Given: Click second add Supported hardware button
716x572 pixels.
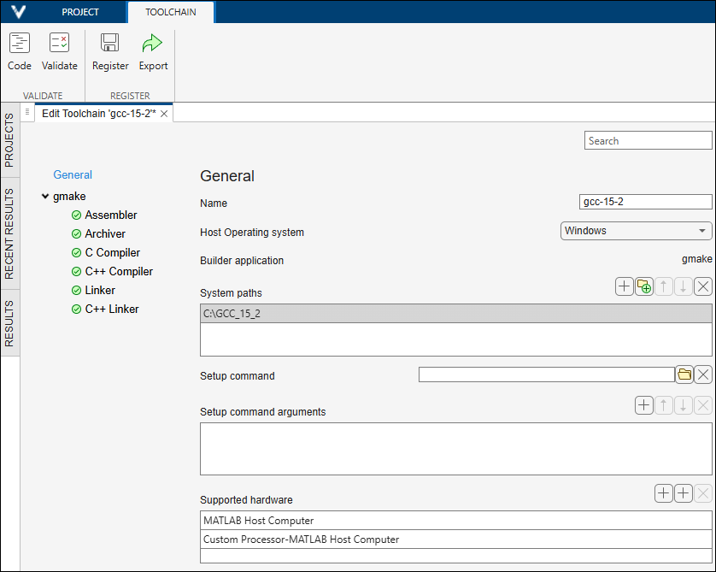Looking at the screenshot, I should [684, 493].
